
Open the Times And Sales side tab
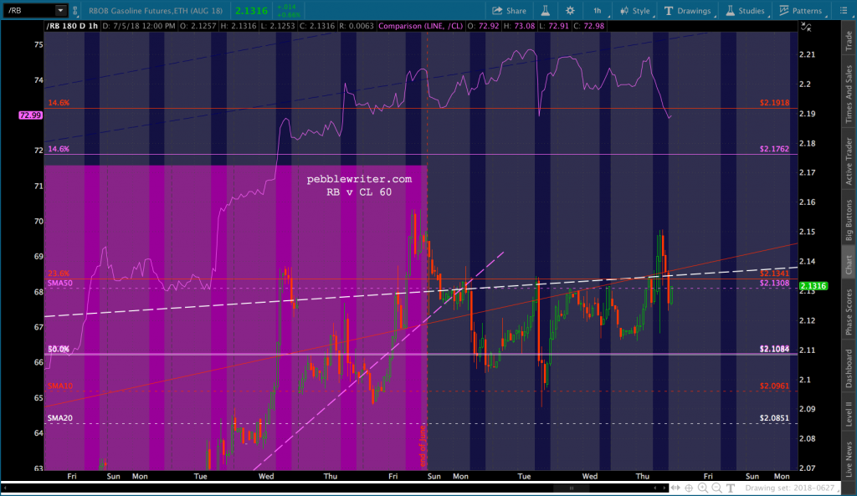click(849, 96)
